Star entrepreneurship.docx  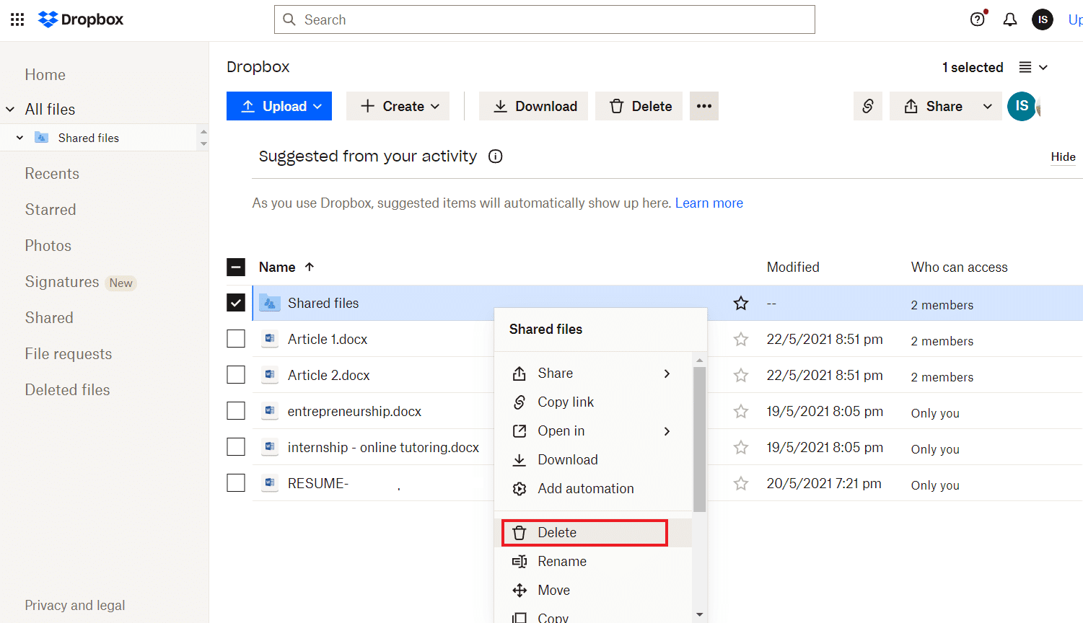(x=741, y=412)
